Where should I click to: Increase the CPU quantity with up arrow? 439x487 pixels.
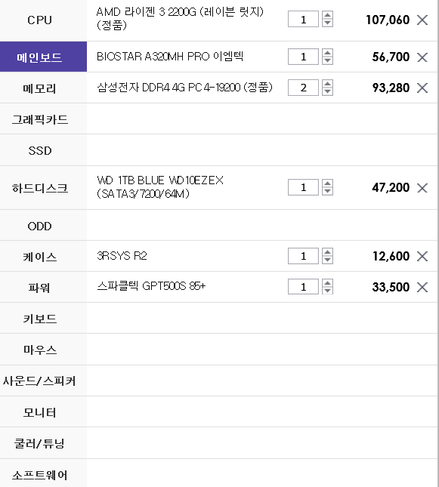(327, 15)
